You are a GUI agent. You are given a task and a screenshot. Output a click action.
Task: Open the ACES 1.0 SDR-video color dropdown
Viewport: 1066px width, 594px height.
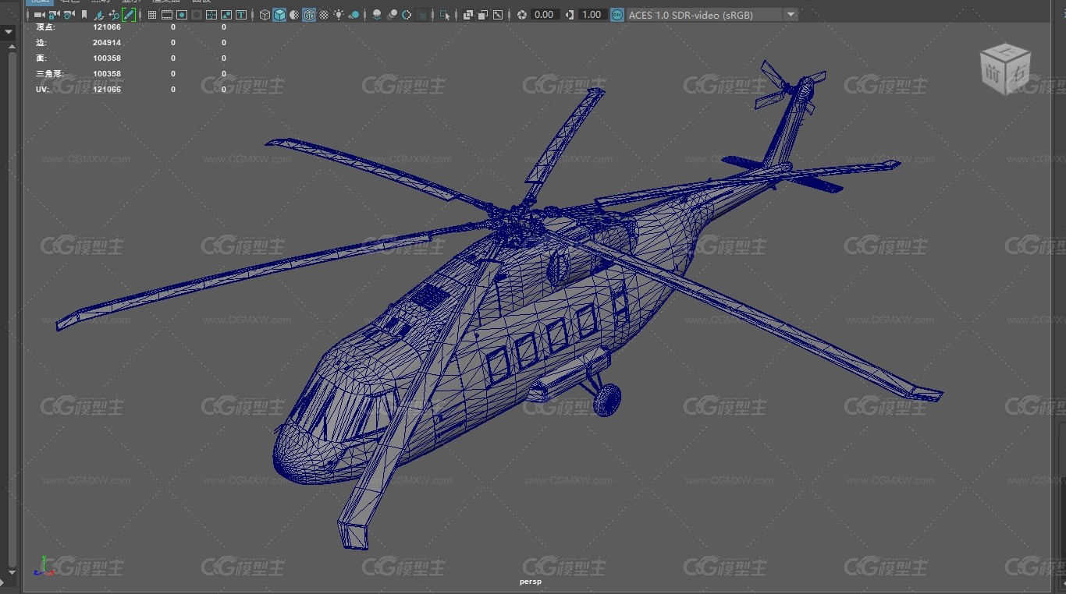[712, 15]
